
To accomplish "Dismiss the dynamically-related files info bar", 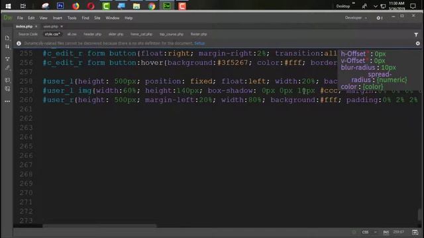I will (418, 43).
